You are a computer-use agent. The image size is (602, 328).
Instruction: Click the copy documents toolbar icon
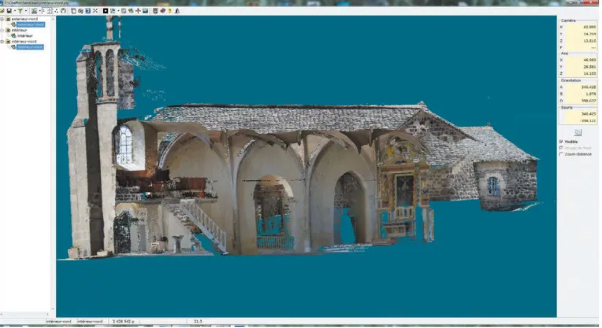tap(73, 11)
